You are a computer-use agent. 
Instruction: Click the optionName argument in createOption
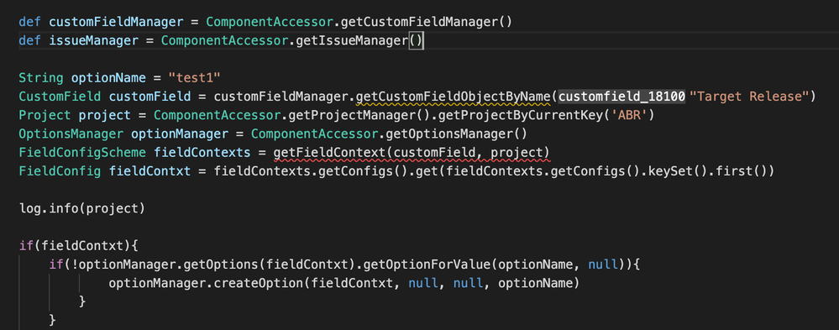point(535,284)
